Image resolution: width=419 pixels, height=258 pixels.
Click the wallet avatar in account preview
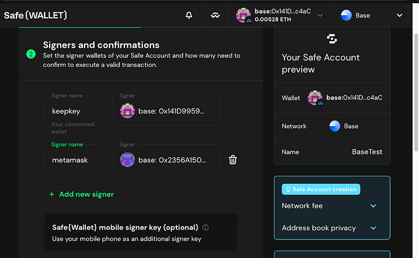[x=315, y=98]
